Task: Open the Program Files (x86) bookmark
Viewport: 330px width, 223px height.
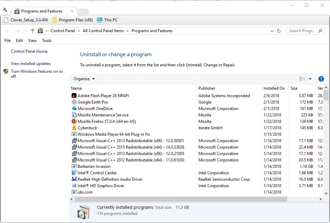Action: [x=73, y=20]
